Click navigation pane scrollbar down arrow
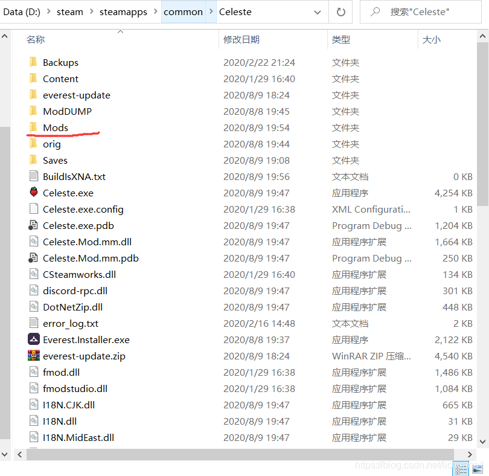489x476 pixels. tap(5, 454)
